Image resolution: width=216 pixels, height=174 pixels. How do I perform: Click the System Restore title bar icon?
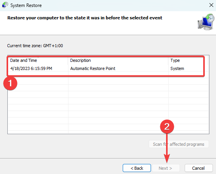(x=5, y=5)
